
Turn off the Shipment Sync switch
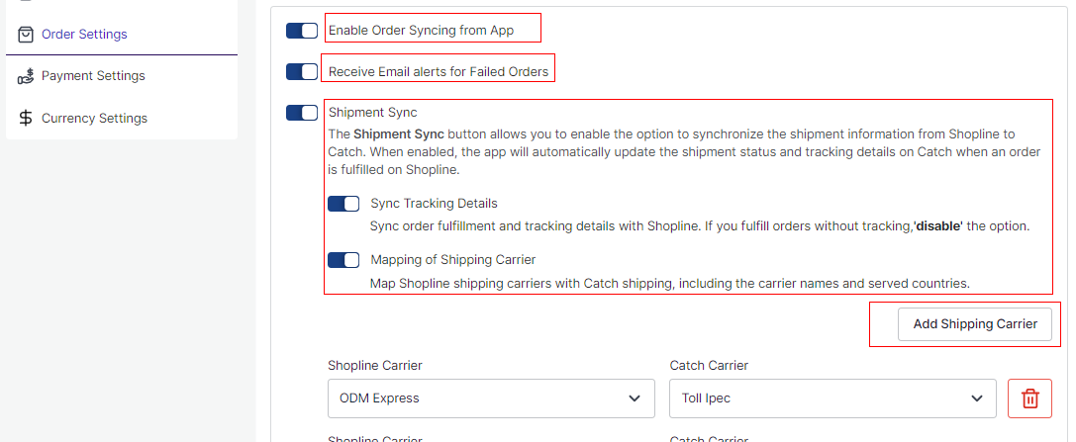pos(302,113)
